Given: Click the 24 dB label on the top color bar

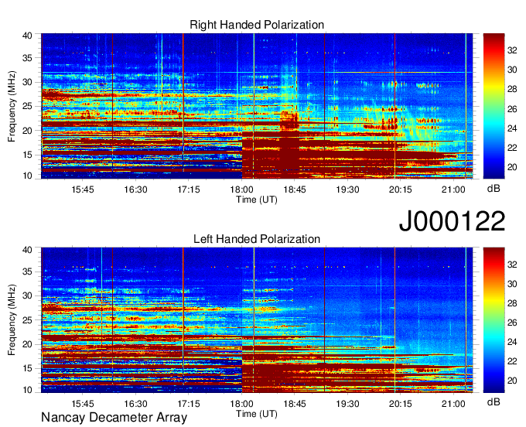Looking at the screenshot, I should tap(512, 128).
